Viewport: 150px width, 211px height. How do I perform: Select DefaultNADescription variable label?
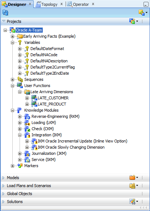click(49, 61)
